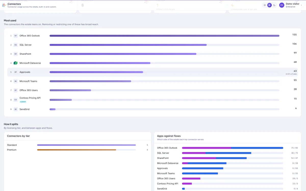Click Office 365 Outlook in Apps against flows
The width and height of the screenshot is (306, 191).
(x=167, y=148)
